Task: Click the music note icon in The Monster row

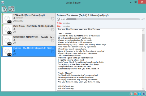Action: click(14, 54)
